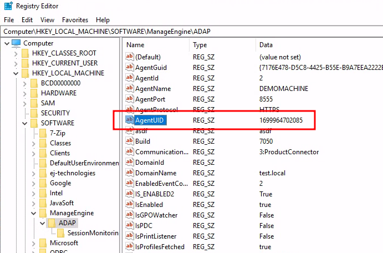Select the HKEY_CLASSES_ROOT folder icon
383x253 pixels.
[25, 53]
